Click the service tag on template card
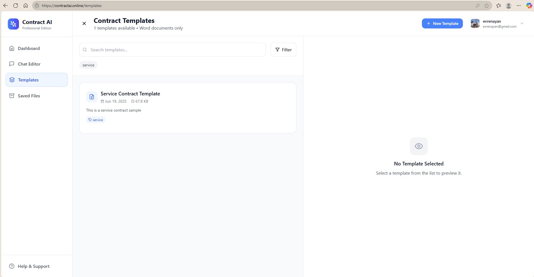This screenshot has width=534, height=277. tap(96, 120)
